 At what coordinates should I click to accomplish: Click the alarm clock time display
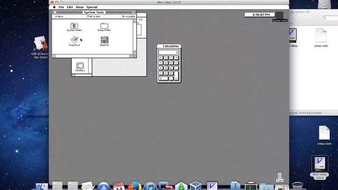click(x=260, y=15)
